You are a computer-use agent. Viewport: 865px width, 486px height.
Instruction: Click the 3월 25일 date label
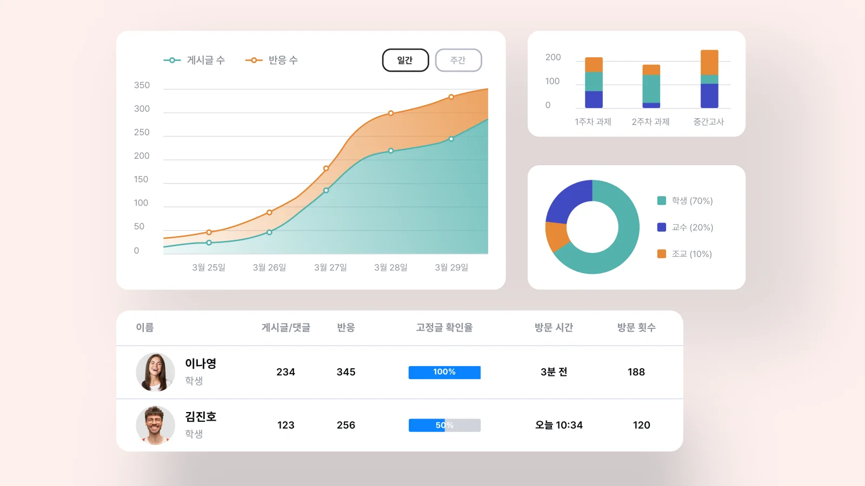tap(209, 267)
